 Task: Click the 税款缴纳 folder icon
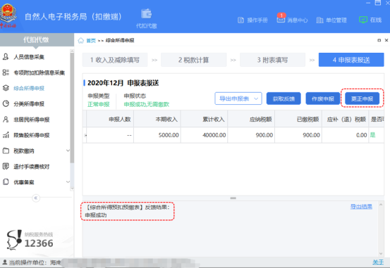click(6, 151)
